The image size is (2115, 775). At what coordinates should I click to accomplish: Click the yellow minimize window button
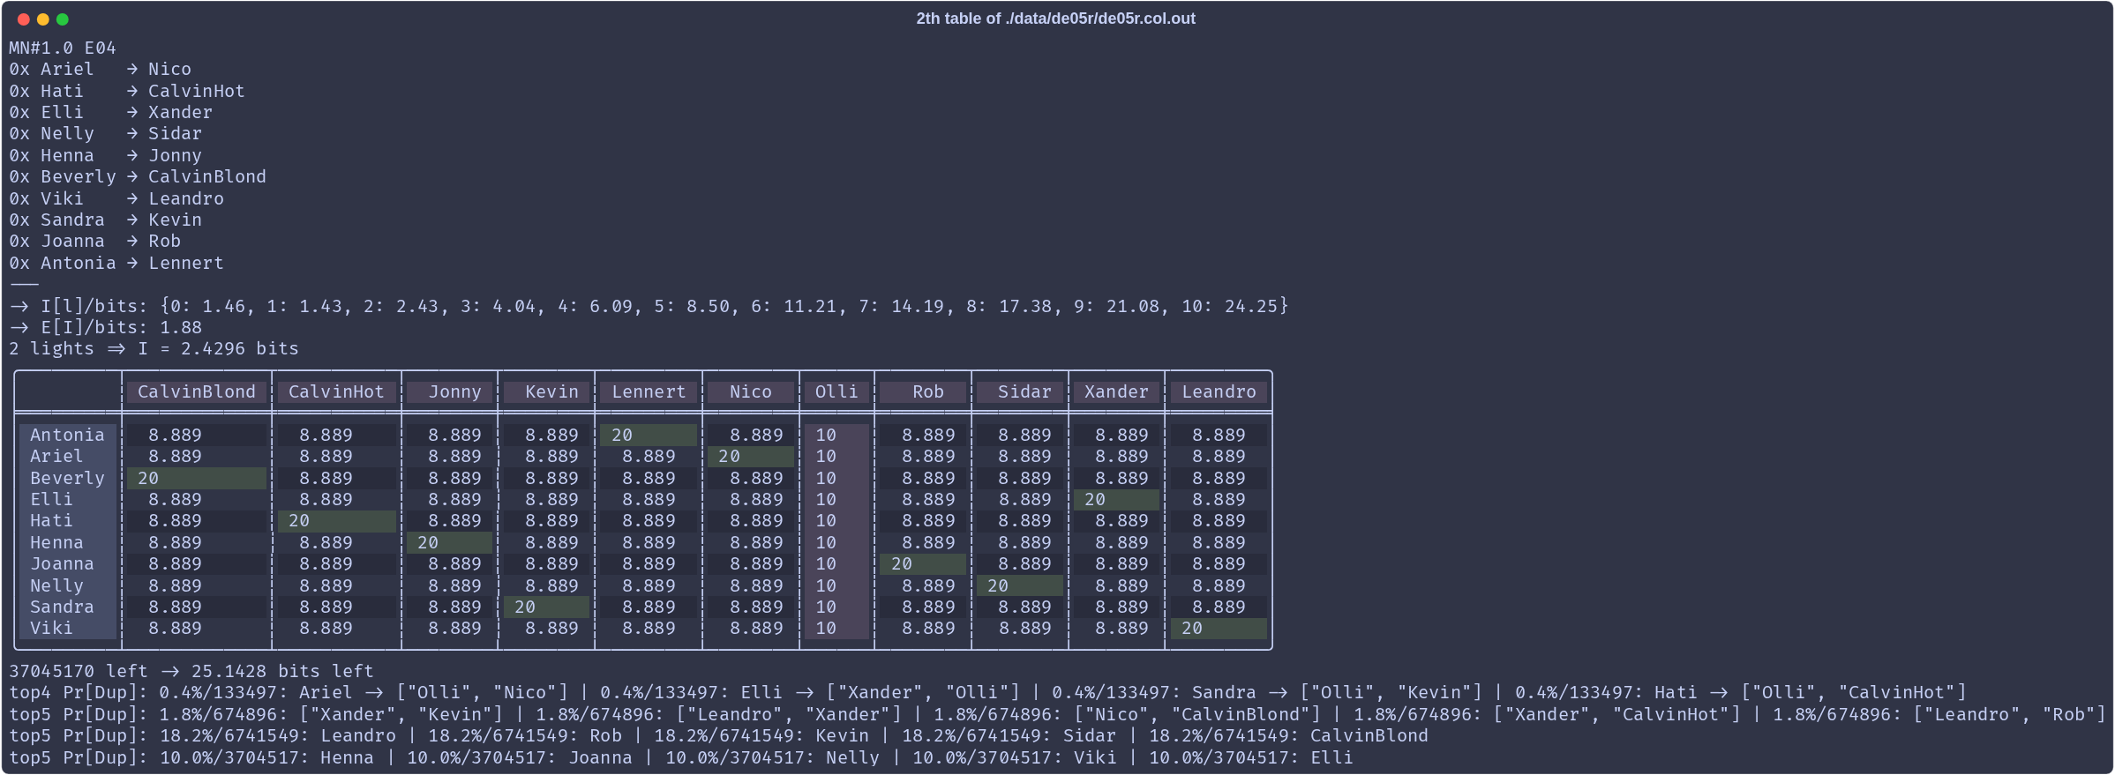click(43, 19)
